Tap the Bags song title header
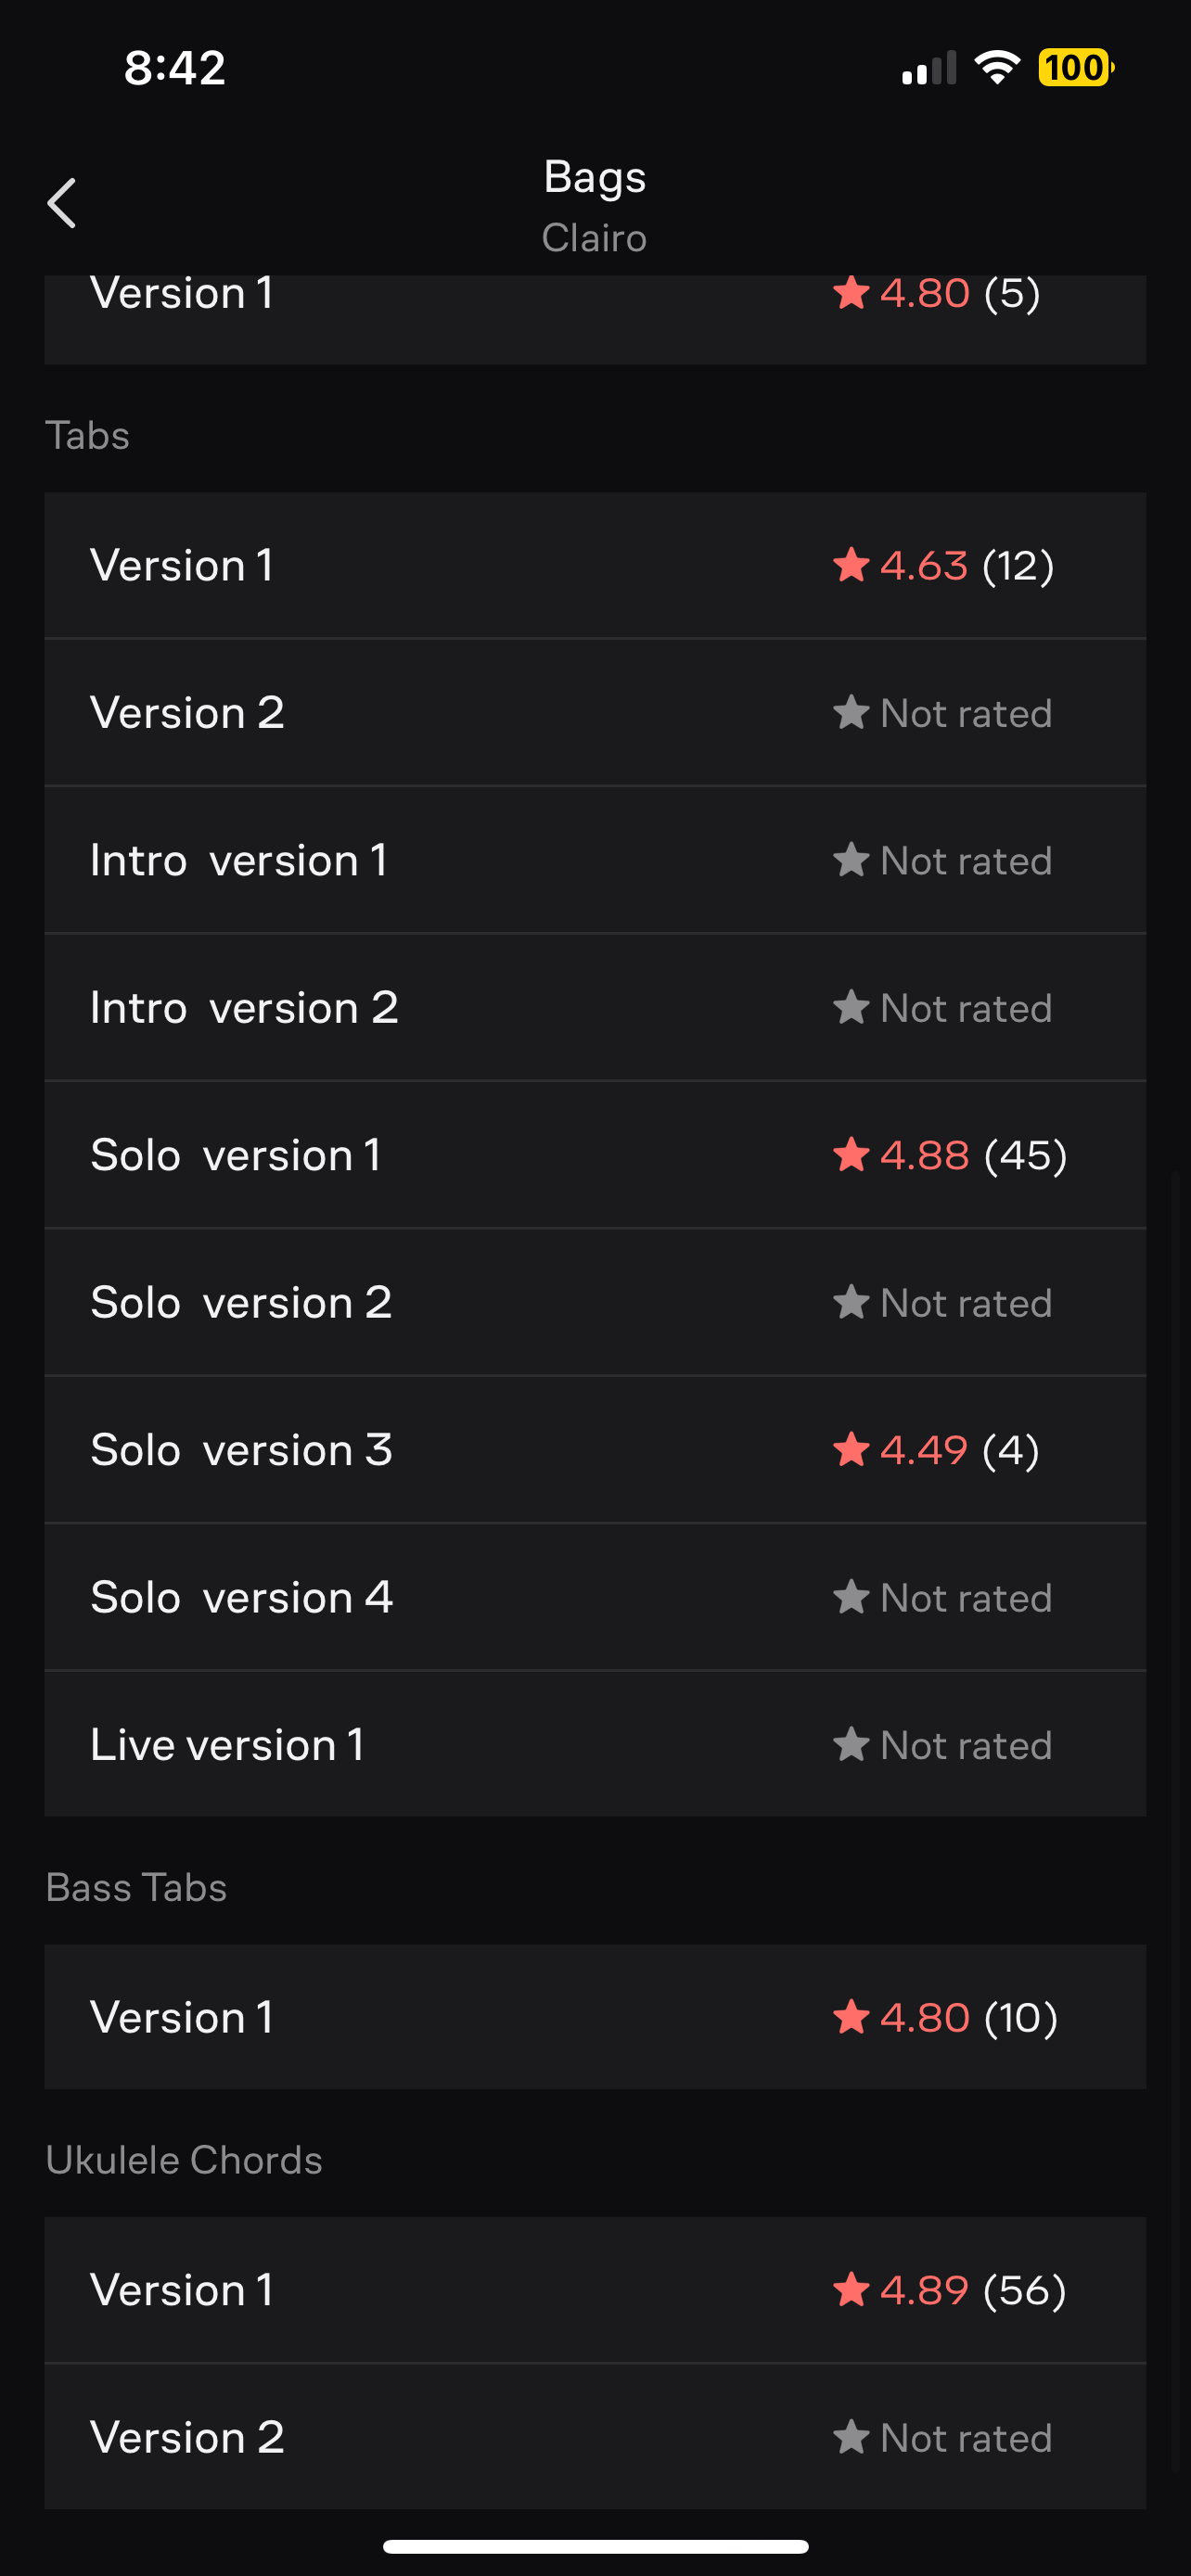Viewport: 1191px width, 2576px height. [595, 177]
